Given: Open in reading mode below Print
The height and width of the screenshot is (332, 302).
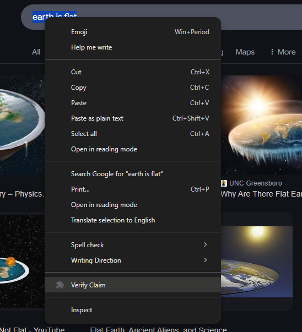Looking at the screenshot, I should coord(133,205).
